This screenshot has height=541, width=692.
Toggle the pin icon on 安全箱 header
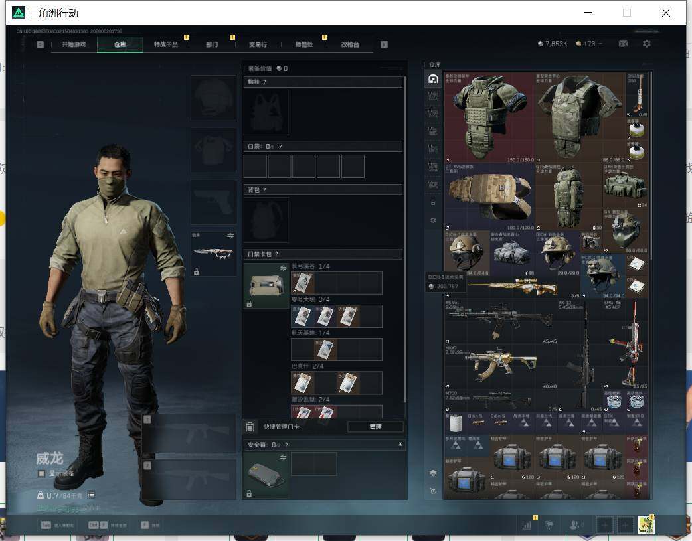(x=400, y=445)
